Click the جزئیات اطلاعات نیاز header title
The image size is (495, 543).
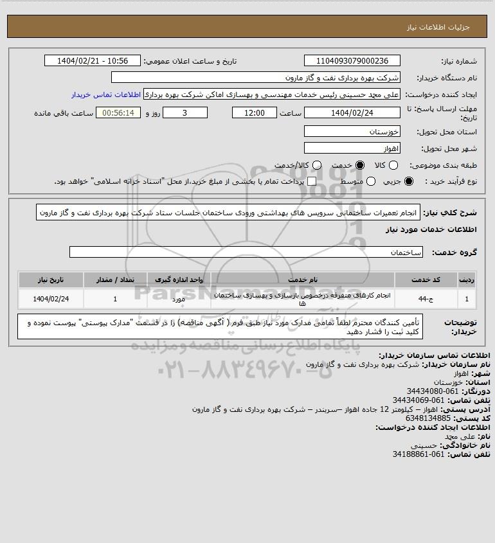point(438,27)
